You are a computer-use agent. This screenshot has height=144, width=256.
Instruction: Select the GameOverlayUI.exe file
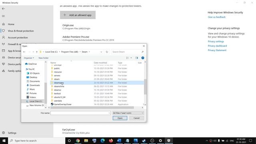97,104
